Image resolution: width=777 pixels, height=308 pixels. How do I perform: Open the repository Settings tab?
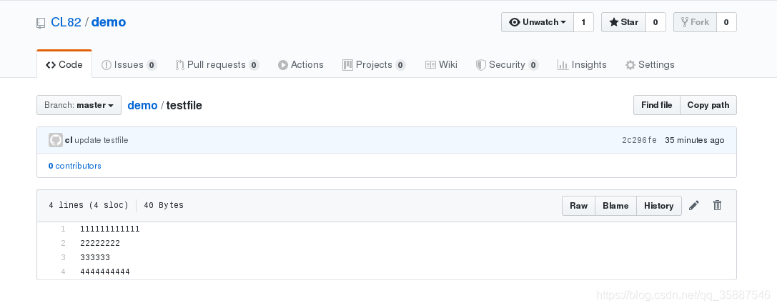click(650, 65)
